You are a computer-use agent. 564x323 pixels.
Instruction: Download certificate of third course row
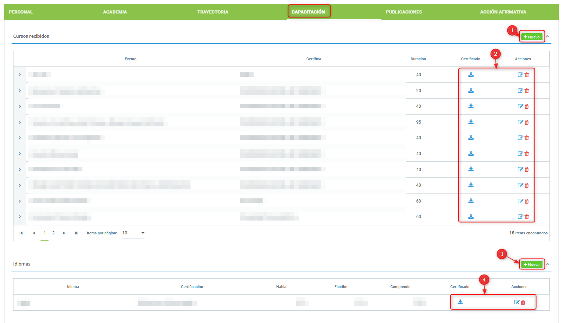point(471,106)
